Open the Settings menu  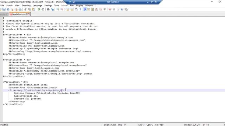pyautogui.click(x=48, y=6)
